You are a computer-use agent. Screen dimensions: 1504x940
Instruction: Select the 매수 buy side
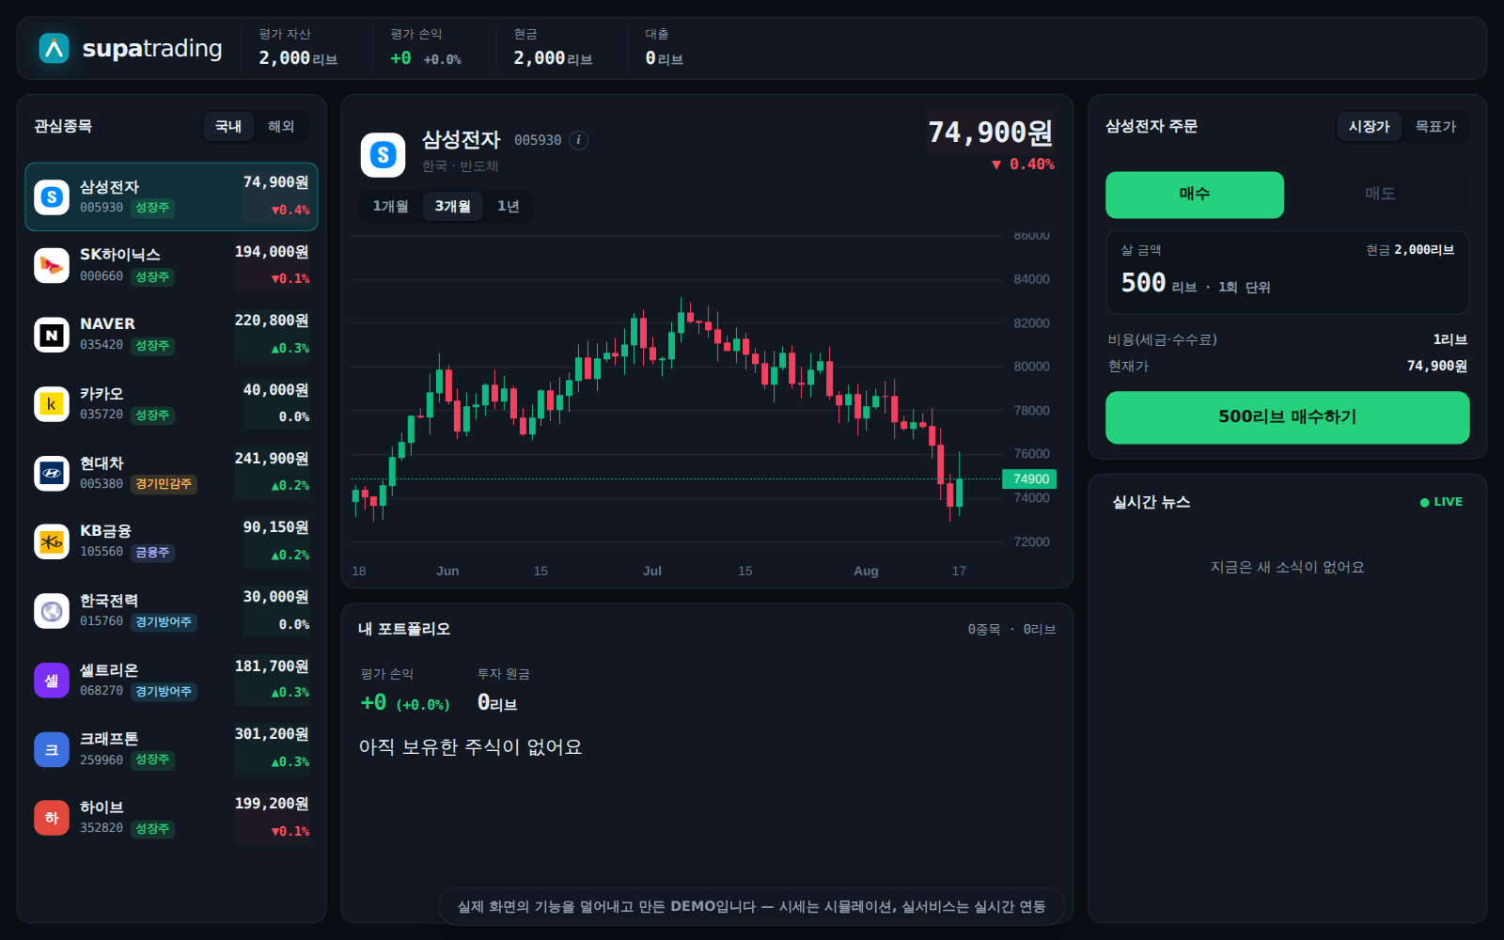(x=1195, y=195)
